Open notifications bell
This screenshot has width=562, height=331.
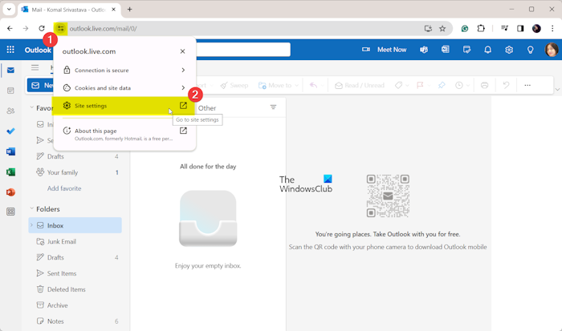click(x=488, y=50)
